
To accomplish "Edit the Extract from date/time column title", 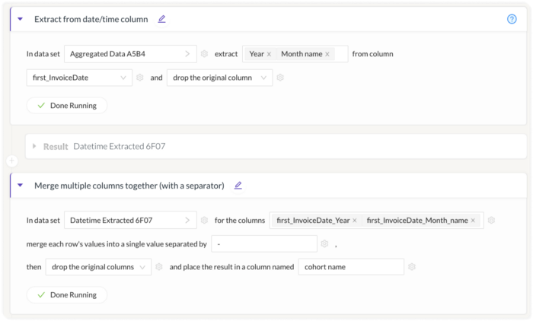I will (x=161, y=19).
